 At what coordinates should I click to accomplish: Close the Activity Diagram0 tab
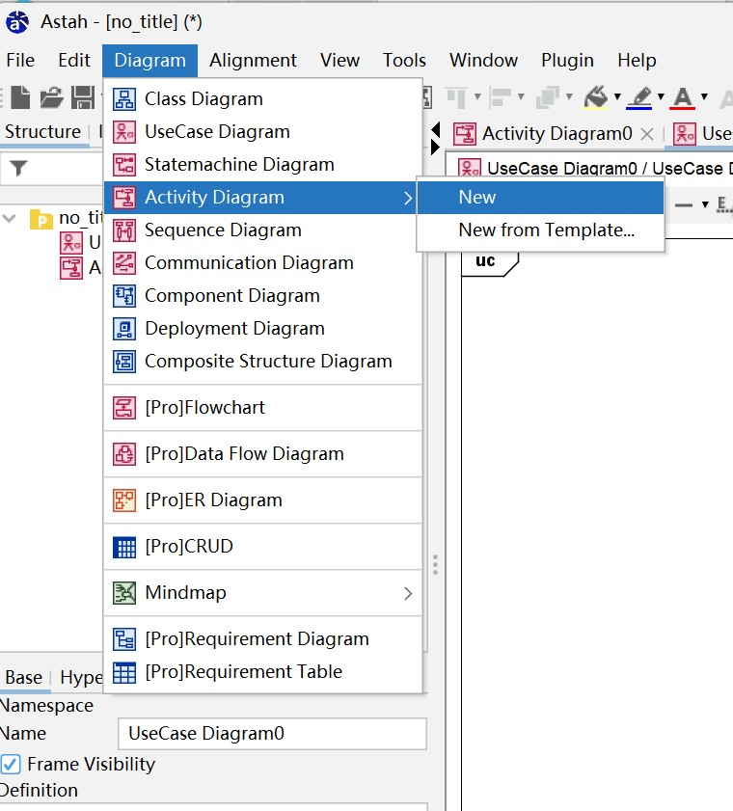pos(646,134)
